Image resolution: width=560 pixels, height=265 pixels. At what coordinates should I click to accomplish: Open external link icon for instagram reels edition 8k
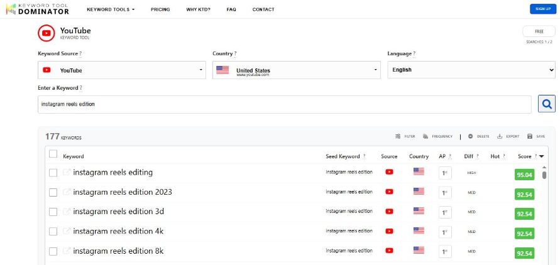pos(67,251)
